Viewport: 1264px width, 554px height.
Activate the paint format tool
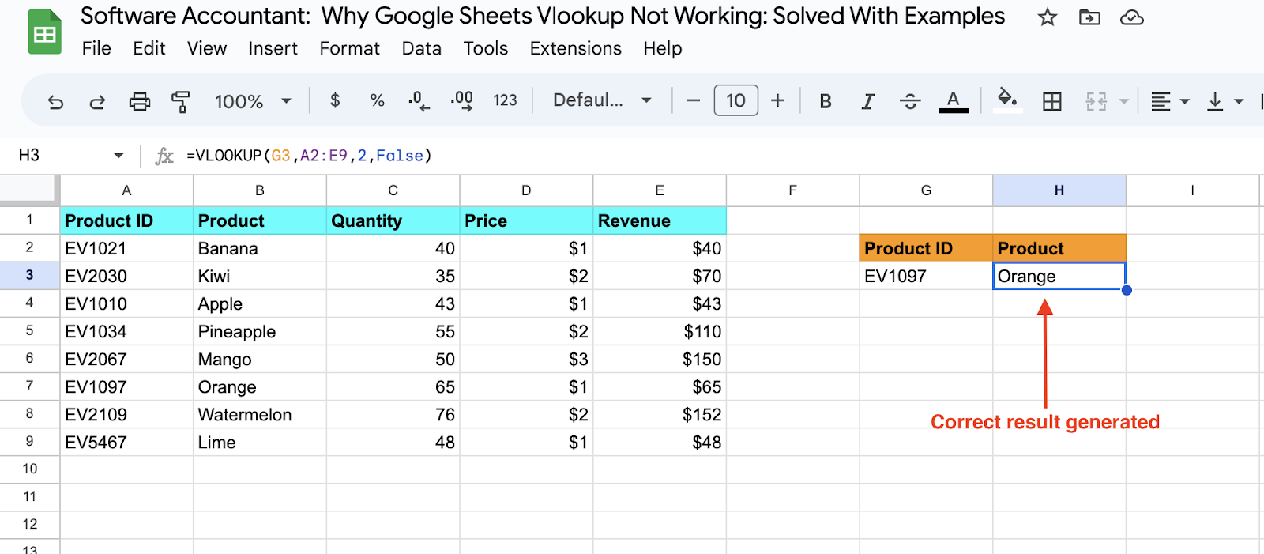tap(181, 101)
